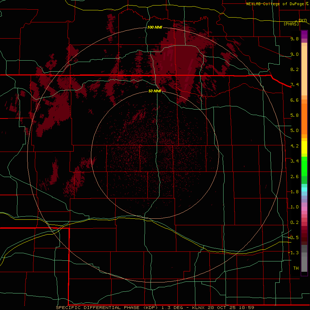Click the 2.6 scale value
Viewport: 310px width, 310px height.
[x=294, y=177]
